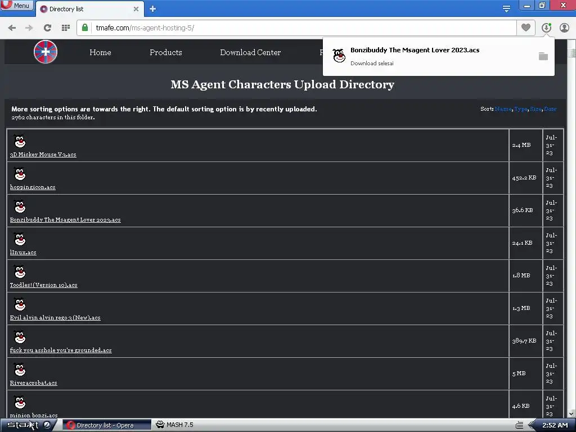Screen dimensions: 576x432
Task: Click icon above Riveracrobat.acs
Action: (20, 370)
